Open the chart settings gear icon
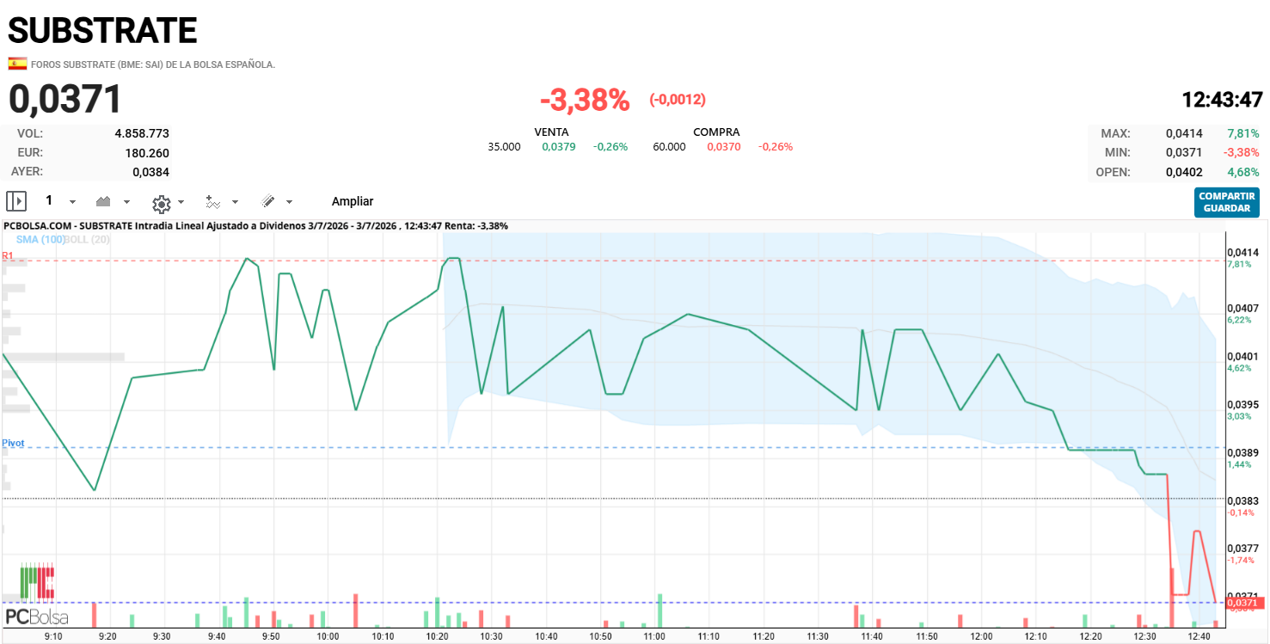This screenshot has height=644, width=1270. tap(161, 204)
